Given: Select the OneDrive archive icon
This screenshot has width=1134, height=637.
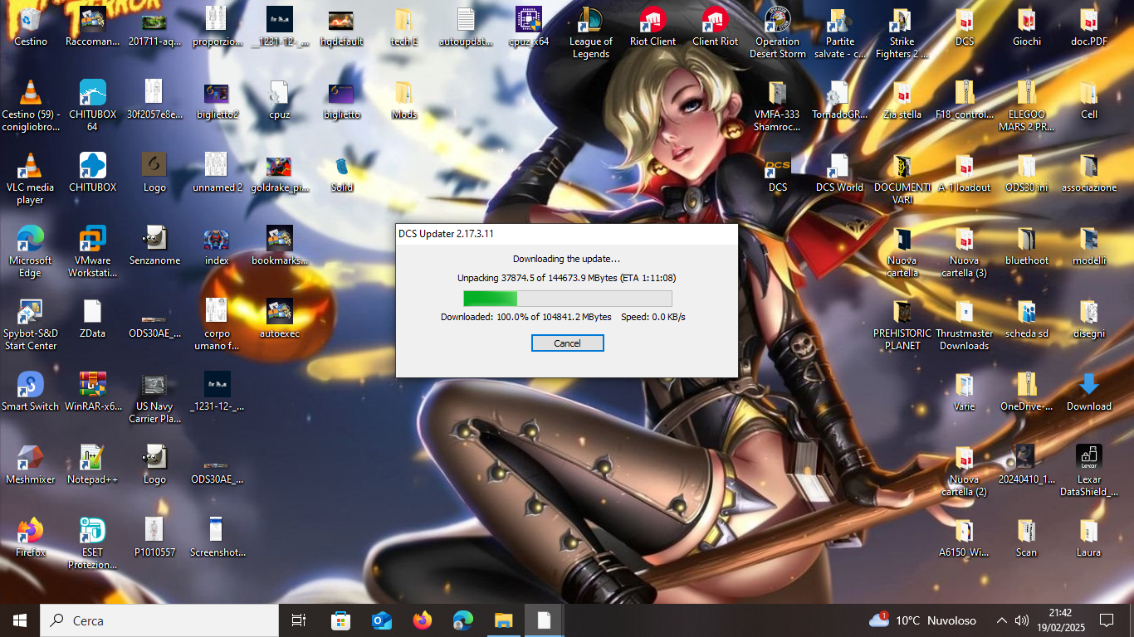Looking at the screenshot, I should [1026, 391].
